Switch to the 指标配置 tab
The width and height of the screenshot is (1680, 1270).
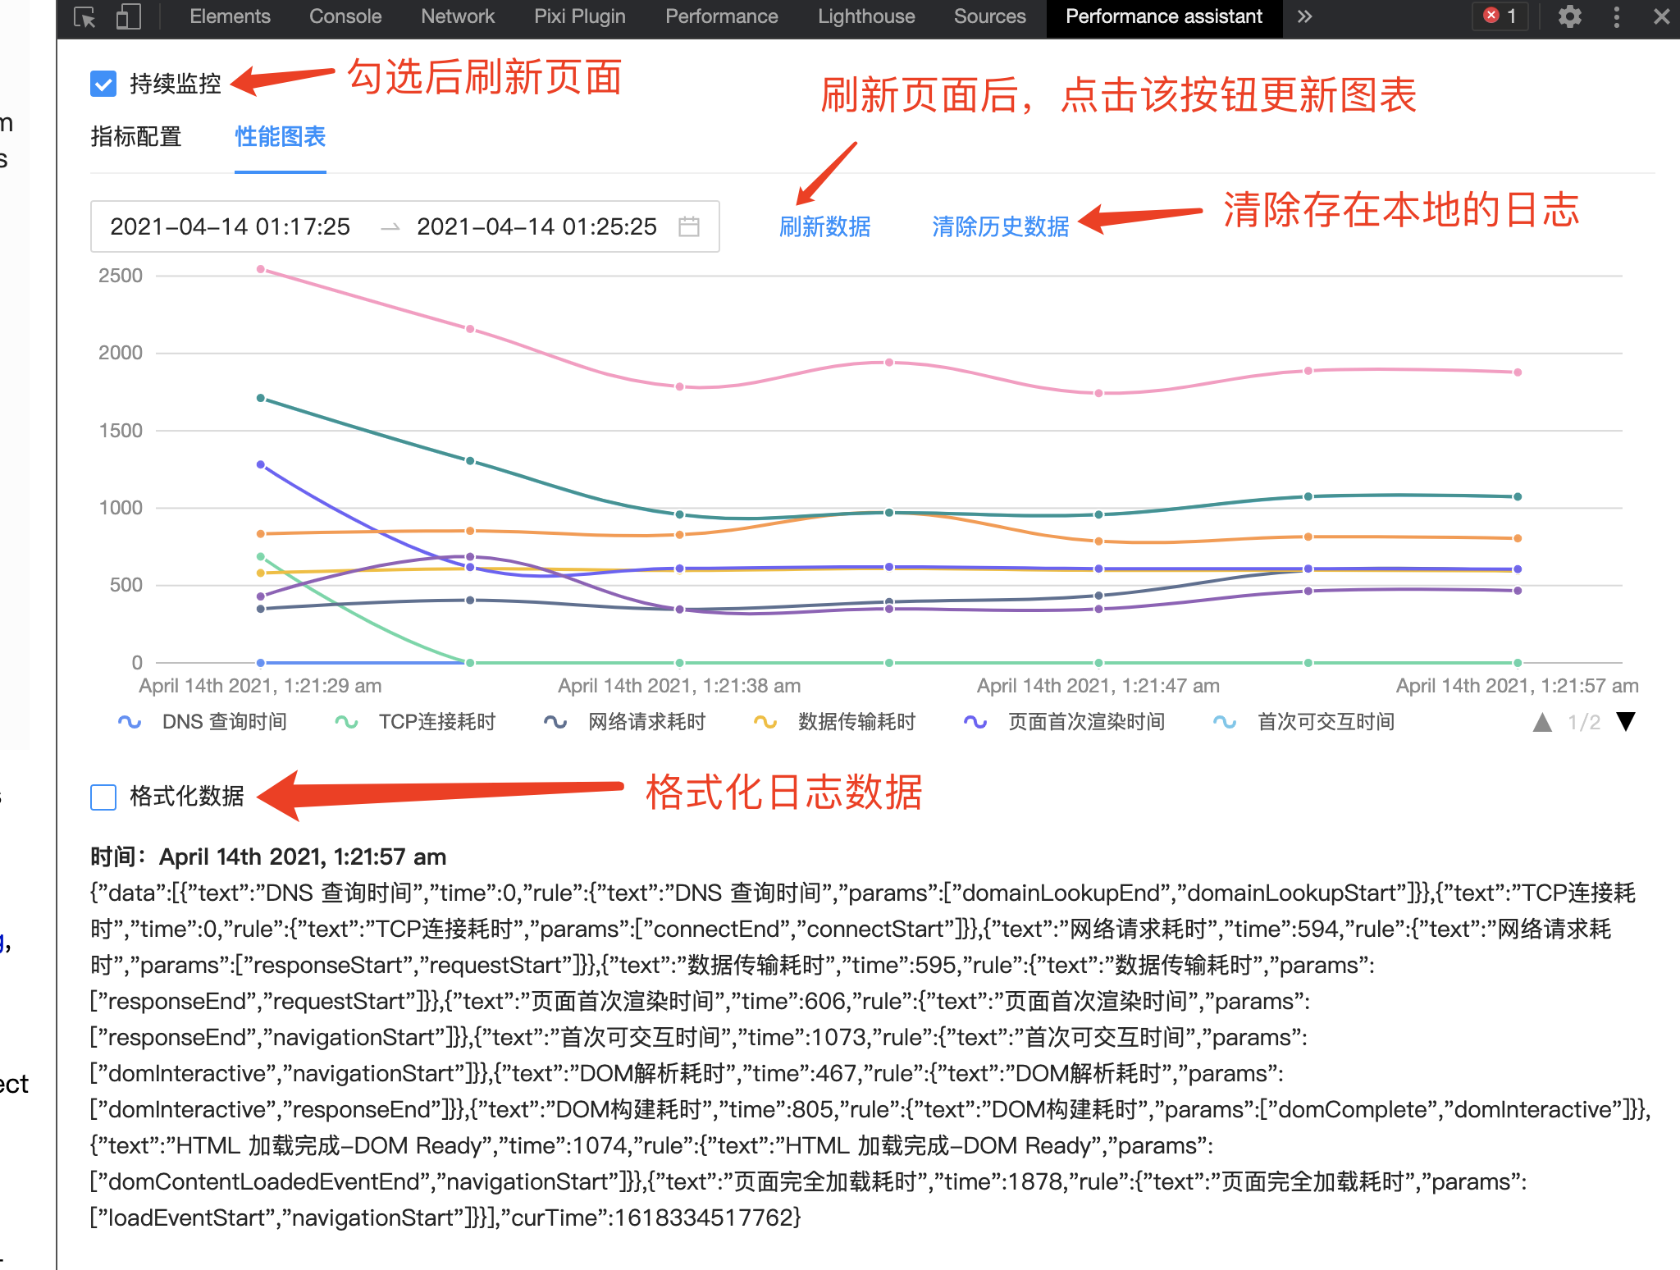coord(136,136)
